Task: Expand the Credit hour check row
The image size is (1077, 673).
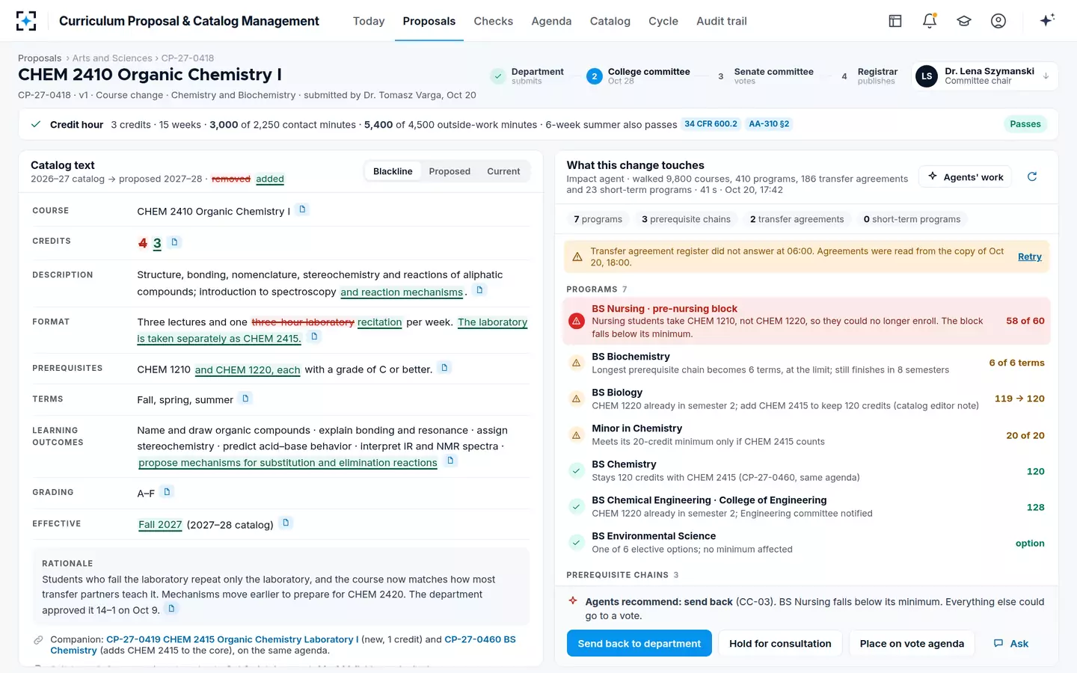Action: click(x=538, y=124)
